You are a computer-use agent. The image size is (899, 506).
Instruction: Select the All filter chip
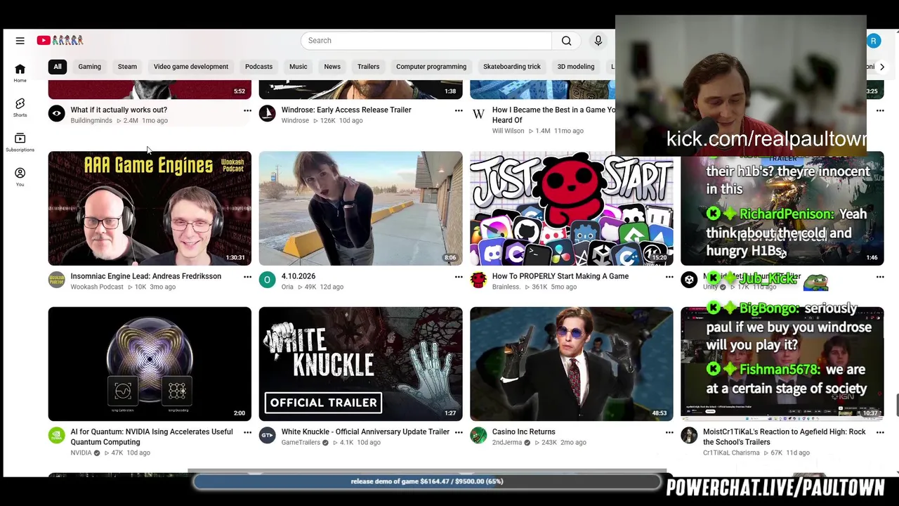[x=58, y=67]
